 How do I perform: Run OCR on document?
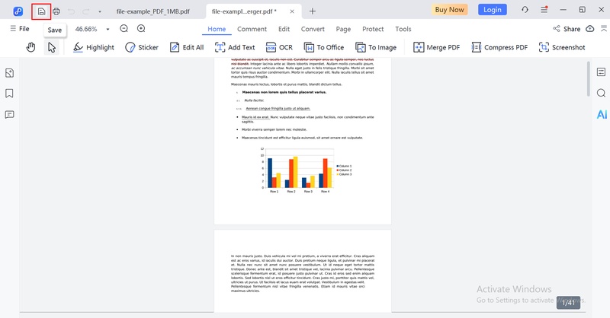coord(279,47)
